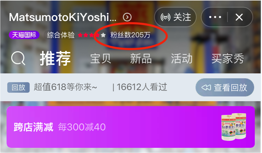
Task: Switch to the 推荐 tab
Action: (x=55, y=58)
